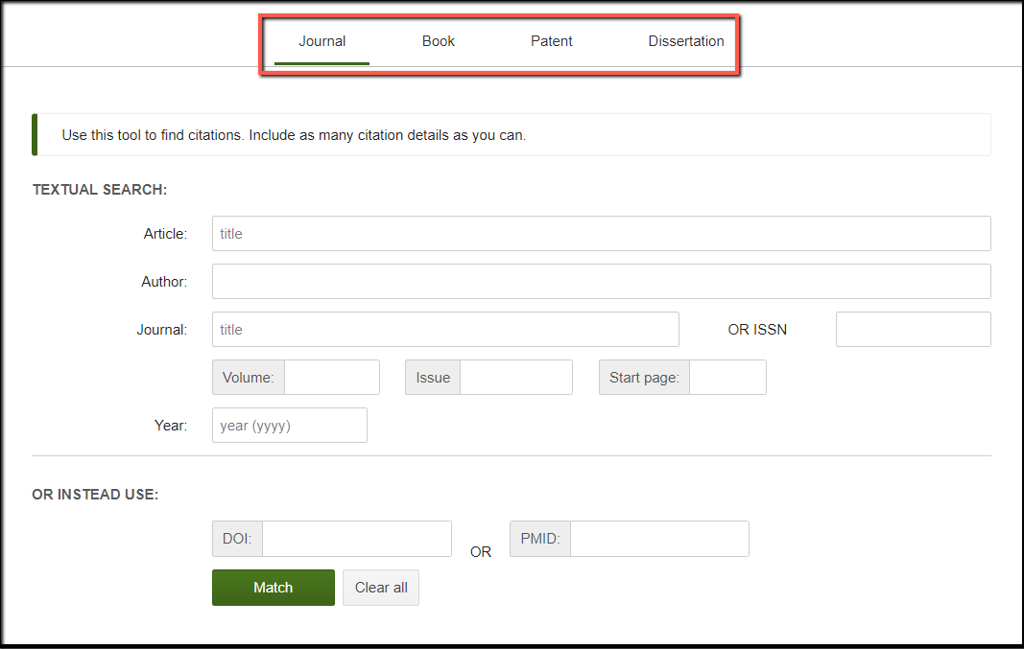Viewport: 1024px width, 649px height.
Task: Focus the DOI input field
Action: [357, 539]
